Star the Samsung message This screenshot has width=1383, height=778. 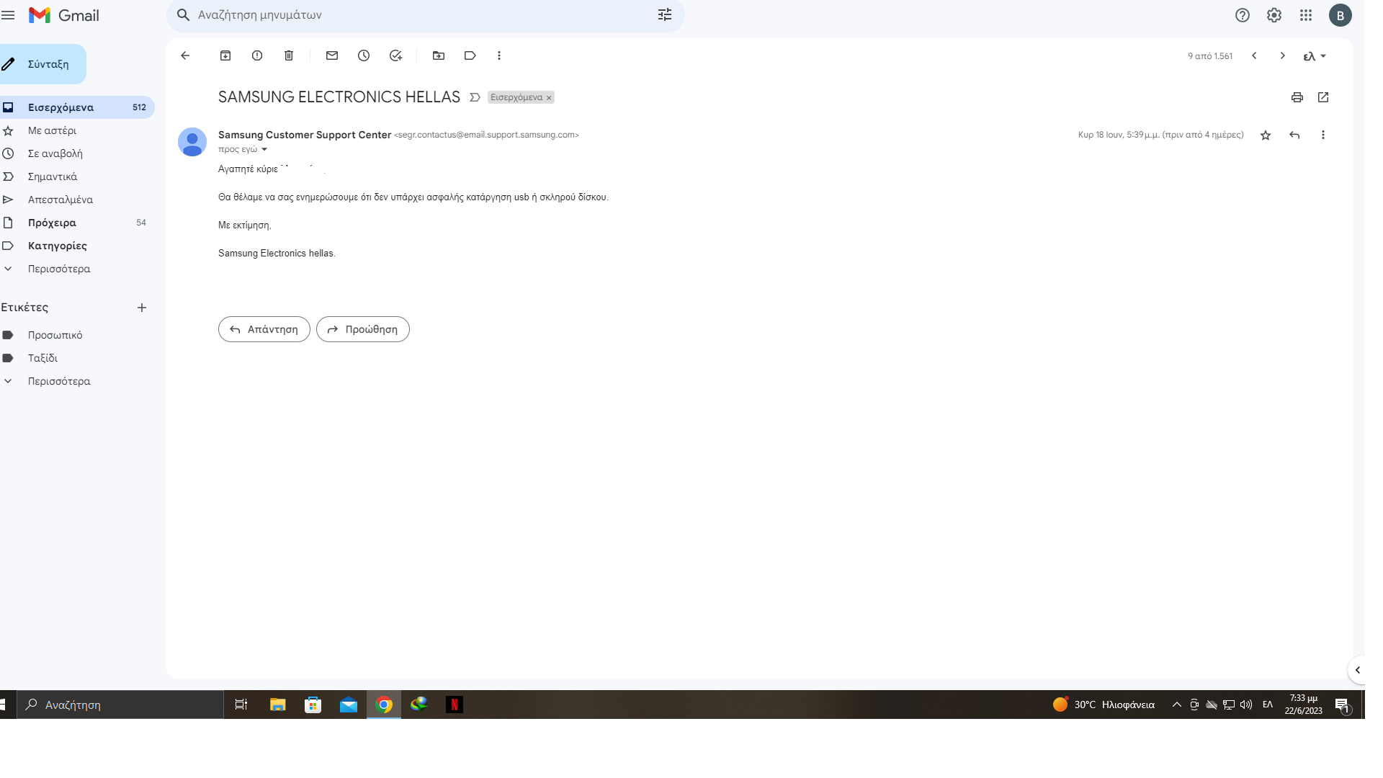click(1266, 135)
